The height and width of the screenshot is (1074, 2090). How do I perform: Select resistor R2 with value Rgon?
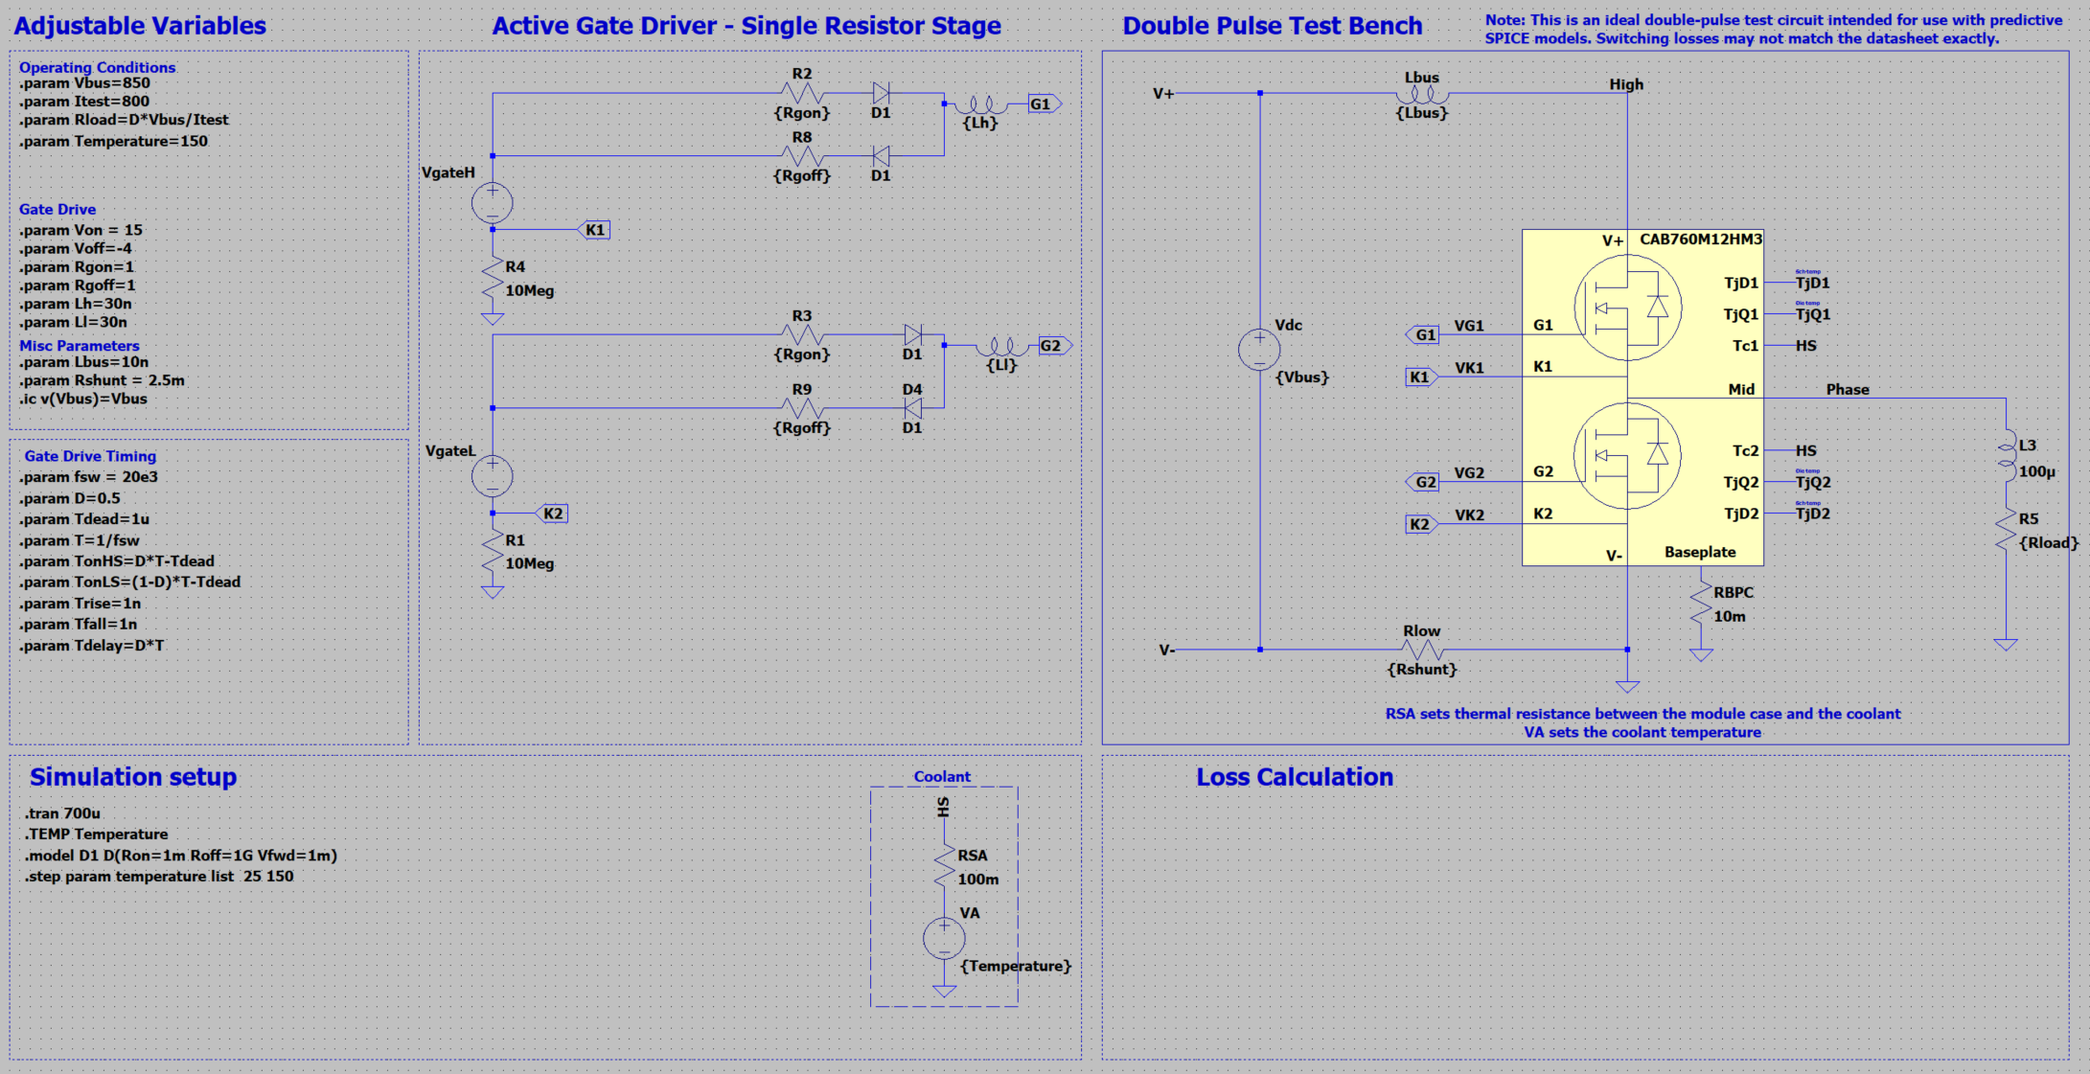click(802, 93)
